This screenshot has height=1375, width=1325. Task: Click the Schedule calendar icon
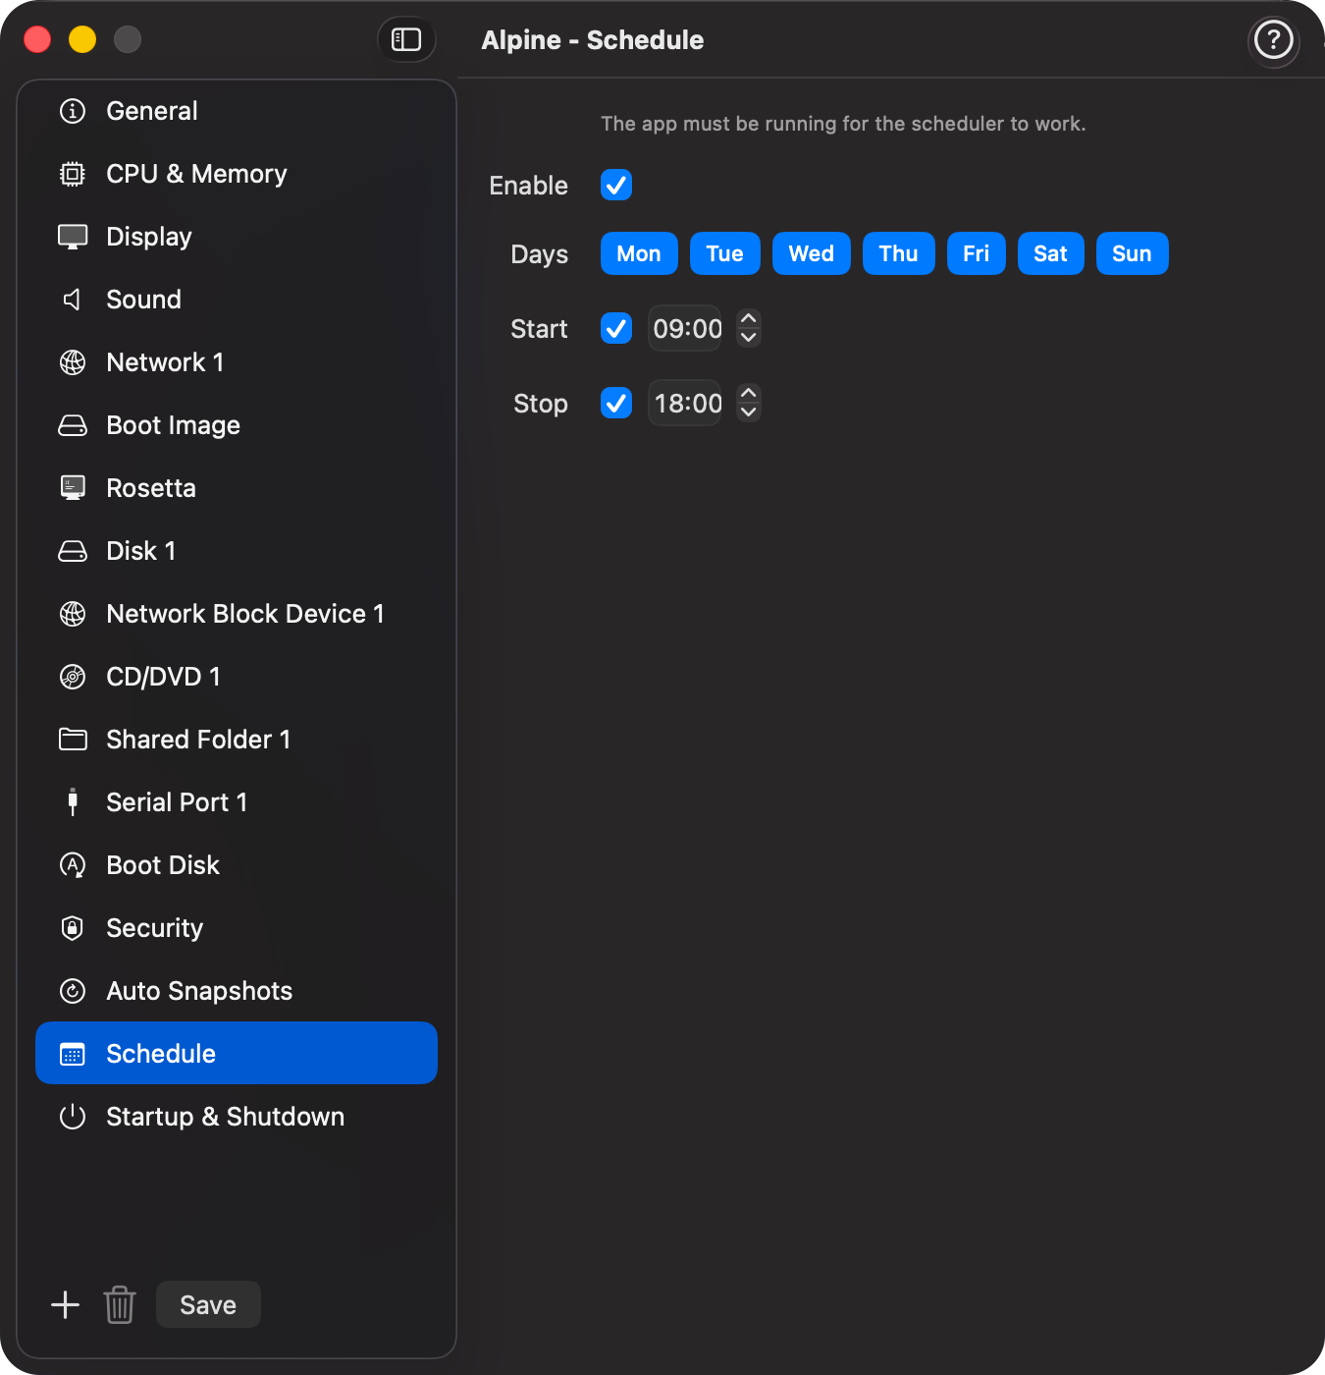pyautogui.click(x=73, y=1054)
